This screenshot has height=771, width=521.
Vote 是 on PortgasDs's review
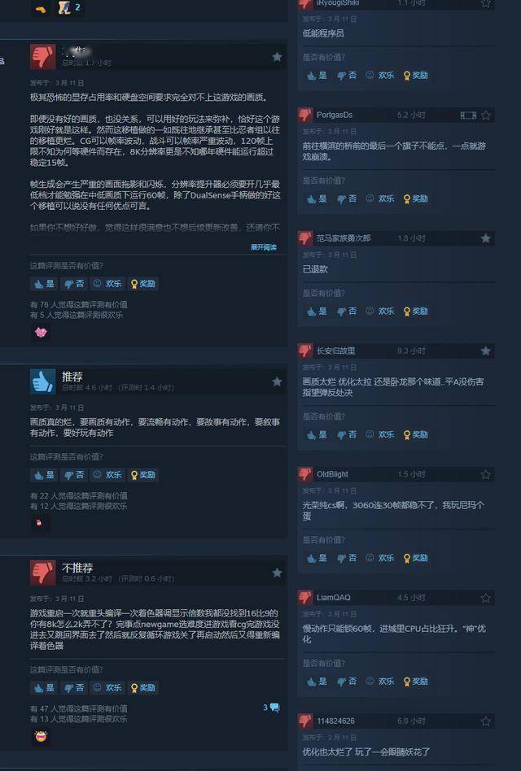coord(317,198)
